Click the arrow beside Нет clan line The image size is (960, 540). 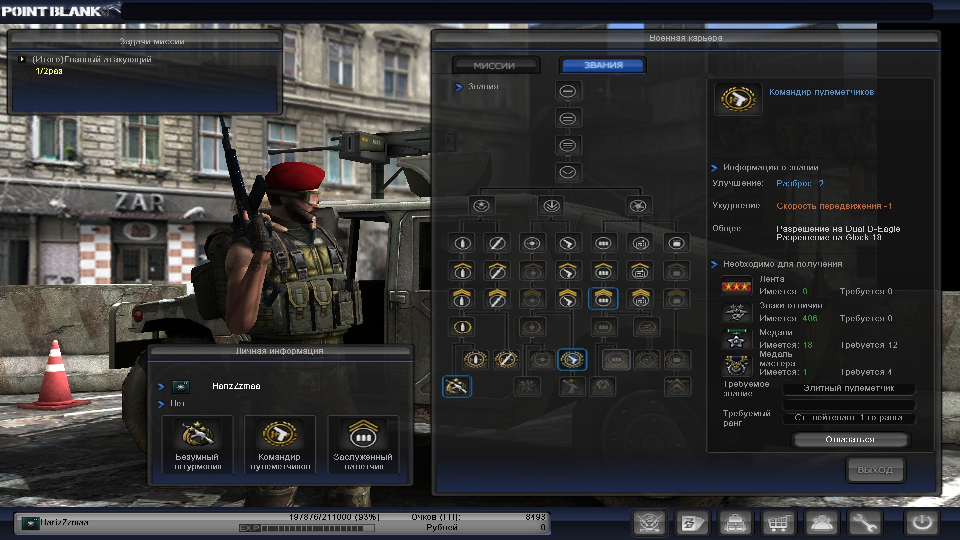pyautogui.click(x=161, y=404)
